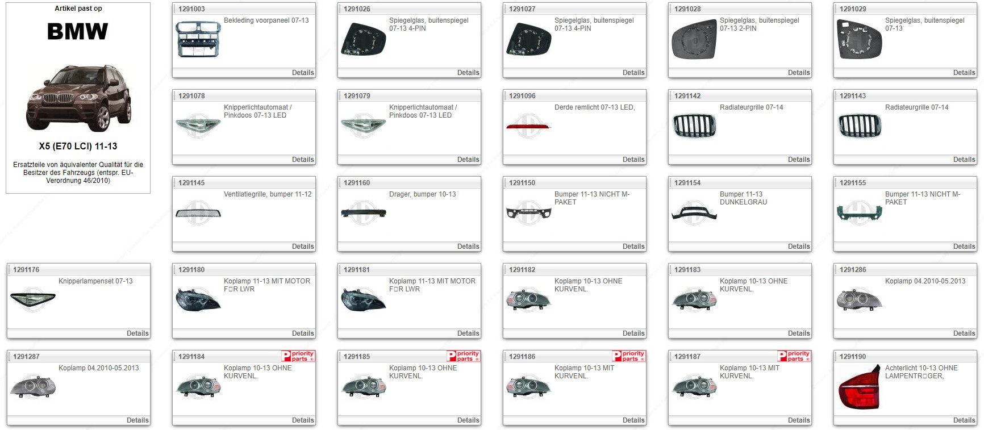Show Details for Drager bumper 1291160
Viewport: 984px width, 430px height.
coord(468,247)
